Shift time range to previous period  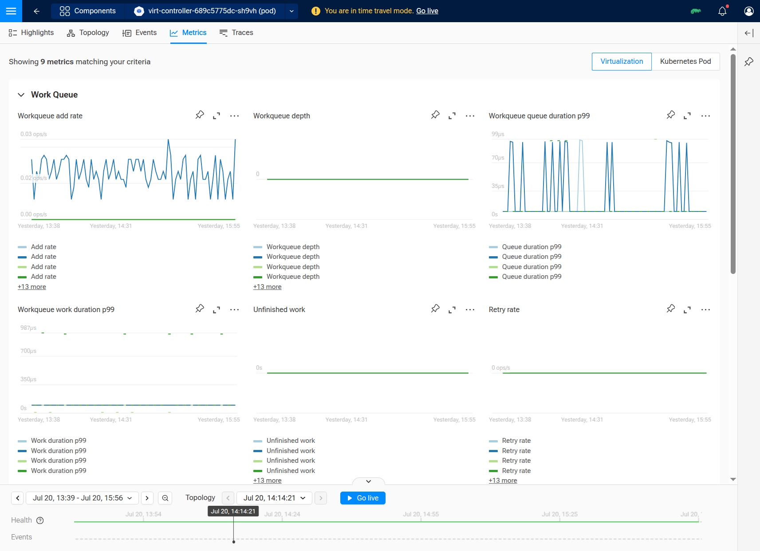[x=17, y=498]
